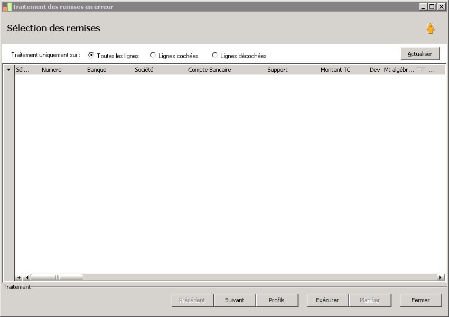Maximize the Traitement des remises window
449x317 pixels.
point(432,6)
